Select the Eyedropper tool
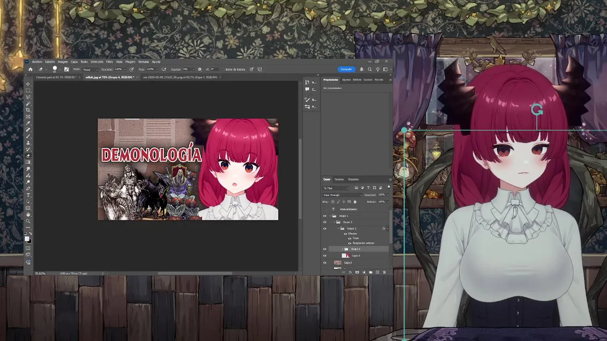The image size is (607, 341). click(x=28, y=123)
